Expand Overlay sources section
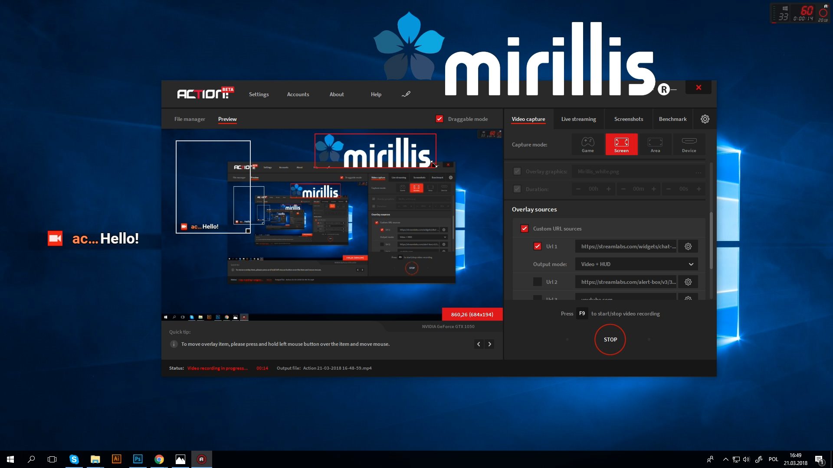833x468 pixels. click(534, 208)
